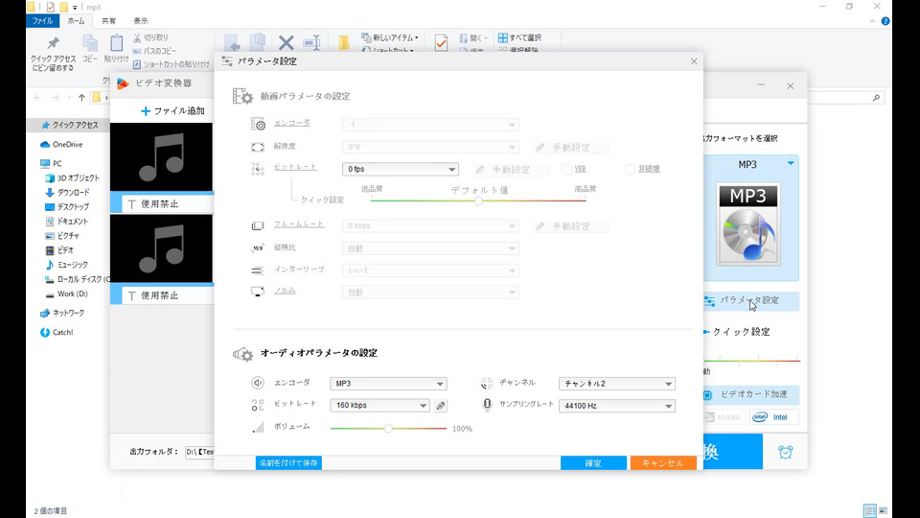
Task: Open the channel dropdown showing チャンネル2
Action: pos(616,384)
